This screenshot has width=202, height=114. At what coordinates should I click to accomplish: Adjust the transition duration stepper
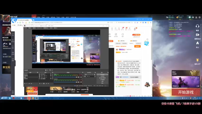coord(95,77)
